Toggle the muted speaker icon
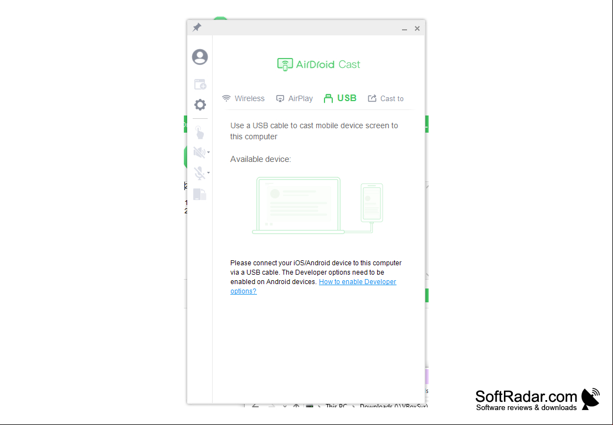613x425 pixels. click(199, 152)
